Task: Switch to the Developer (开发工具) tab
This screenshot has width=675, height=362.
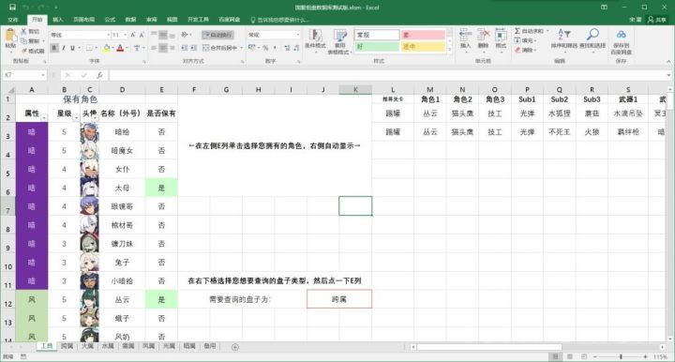Action: click(198, 20)
